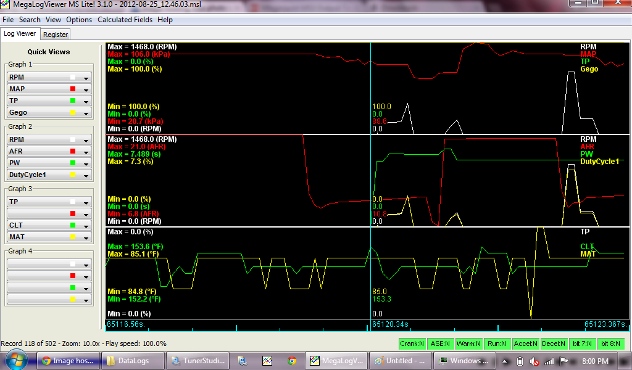
Task: Open the Search menu
Action: [30, 20]
